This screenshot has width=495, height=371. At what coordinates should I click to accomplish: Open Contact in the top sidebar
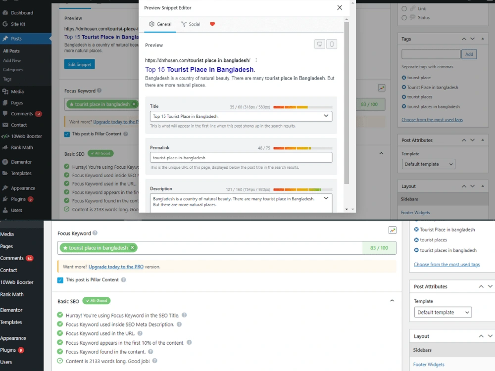(x=19, y=125)
